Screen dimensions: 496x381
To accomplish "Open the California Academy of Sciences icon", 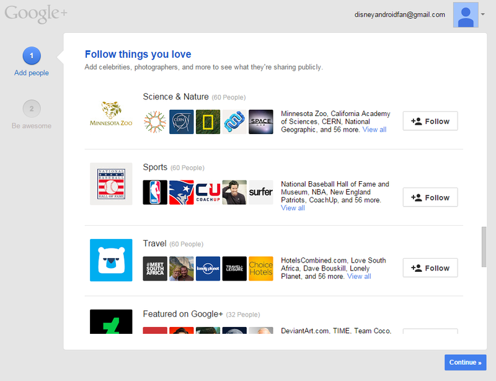I will click(155, 122).
